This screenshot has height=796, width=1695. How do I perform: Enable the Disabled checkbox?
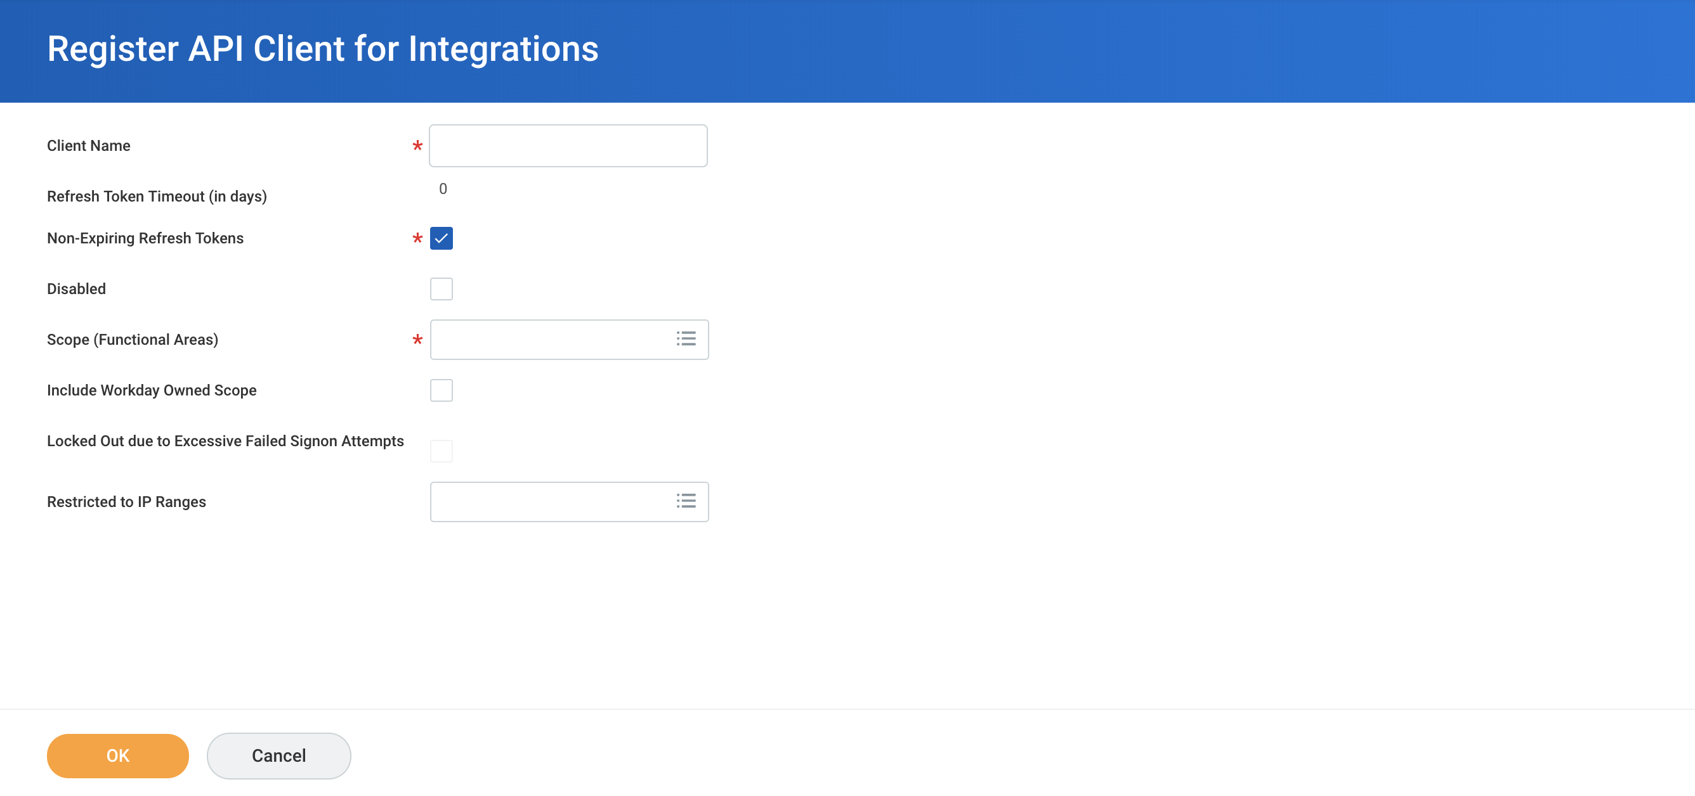coord(441,288)
